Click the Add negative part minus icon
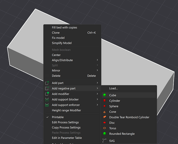This screenshot has height=144, width=178. (47, 88)
